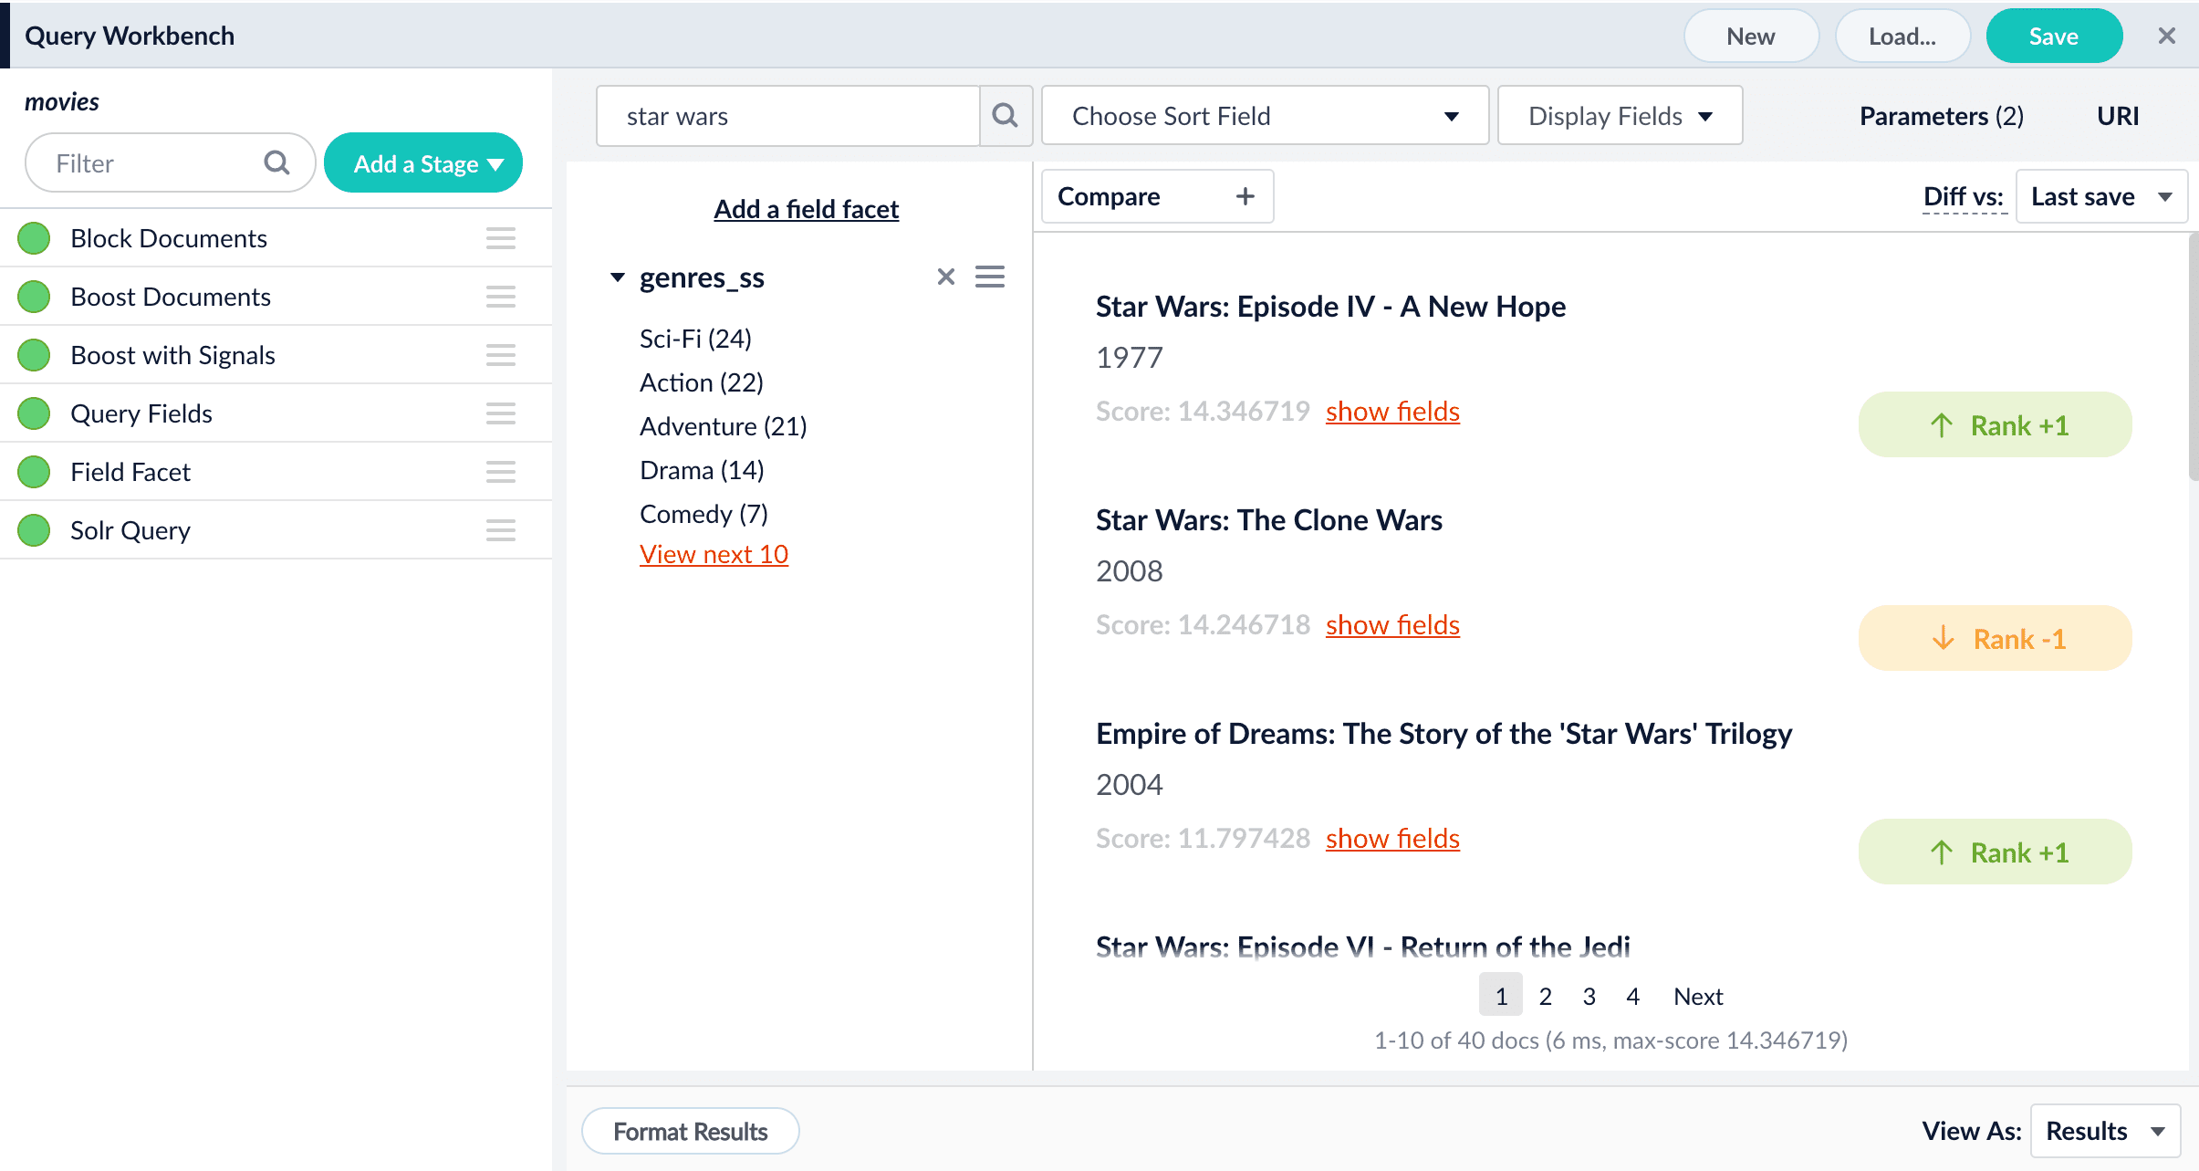The height and width of the screenshot is (1171, 2199).
Task: Click the results vertical scrollbar
Action: pyautogui.click(x=2192, y=356)
